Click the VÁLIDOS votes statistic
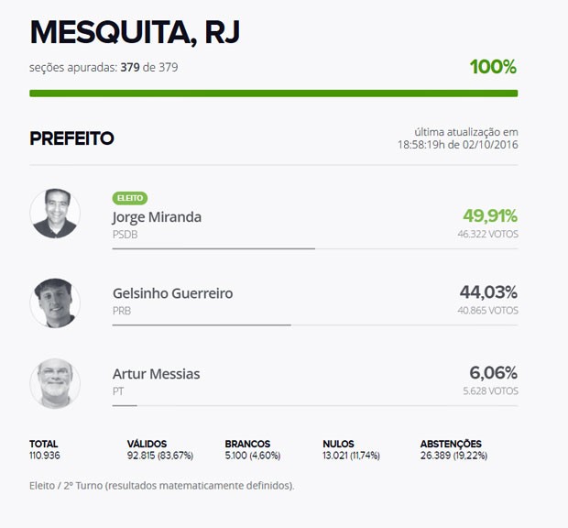This screenshot has height=528, width=568. (160, 450)
